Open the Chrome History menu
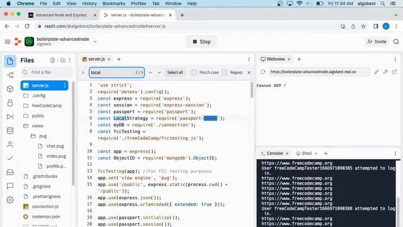 tap(89, 4)
